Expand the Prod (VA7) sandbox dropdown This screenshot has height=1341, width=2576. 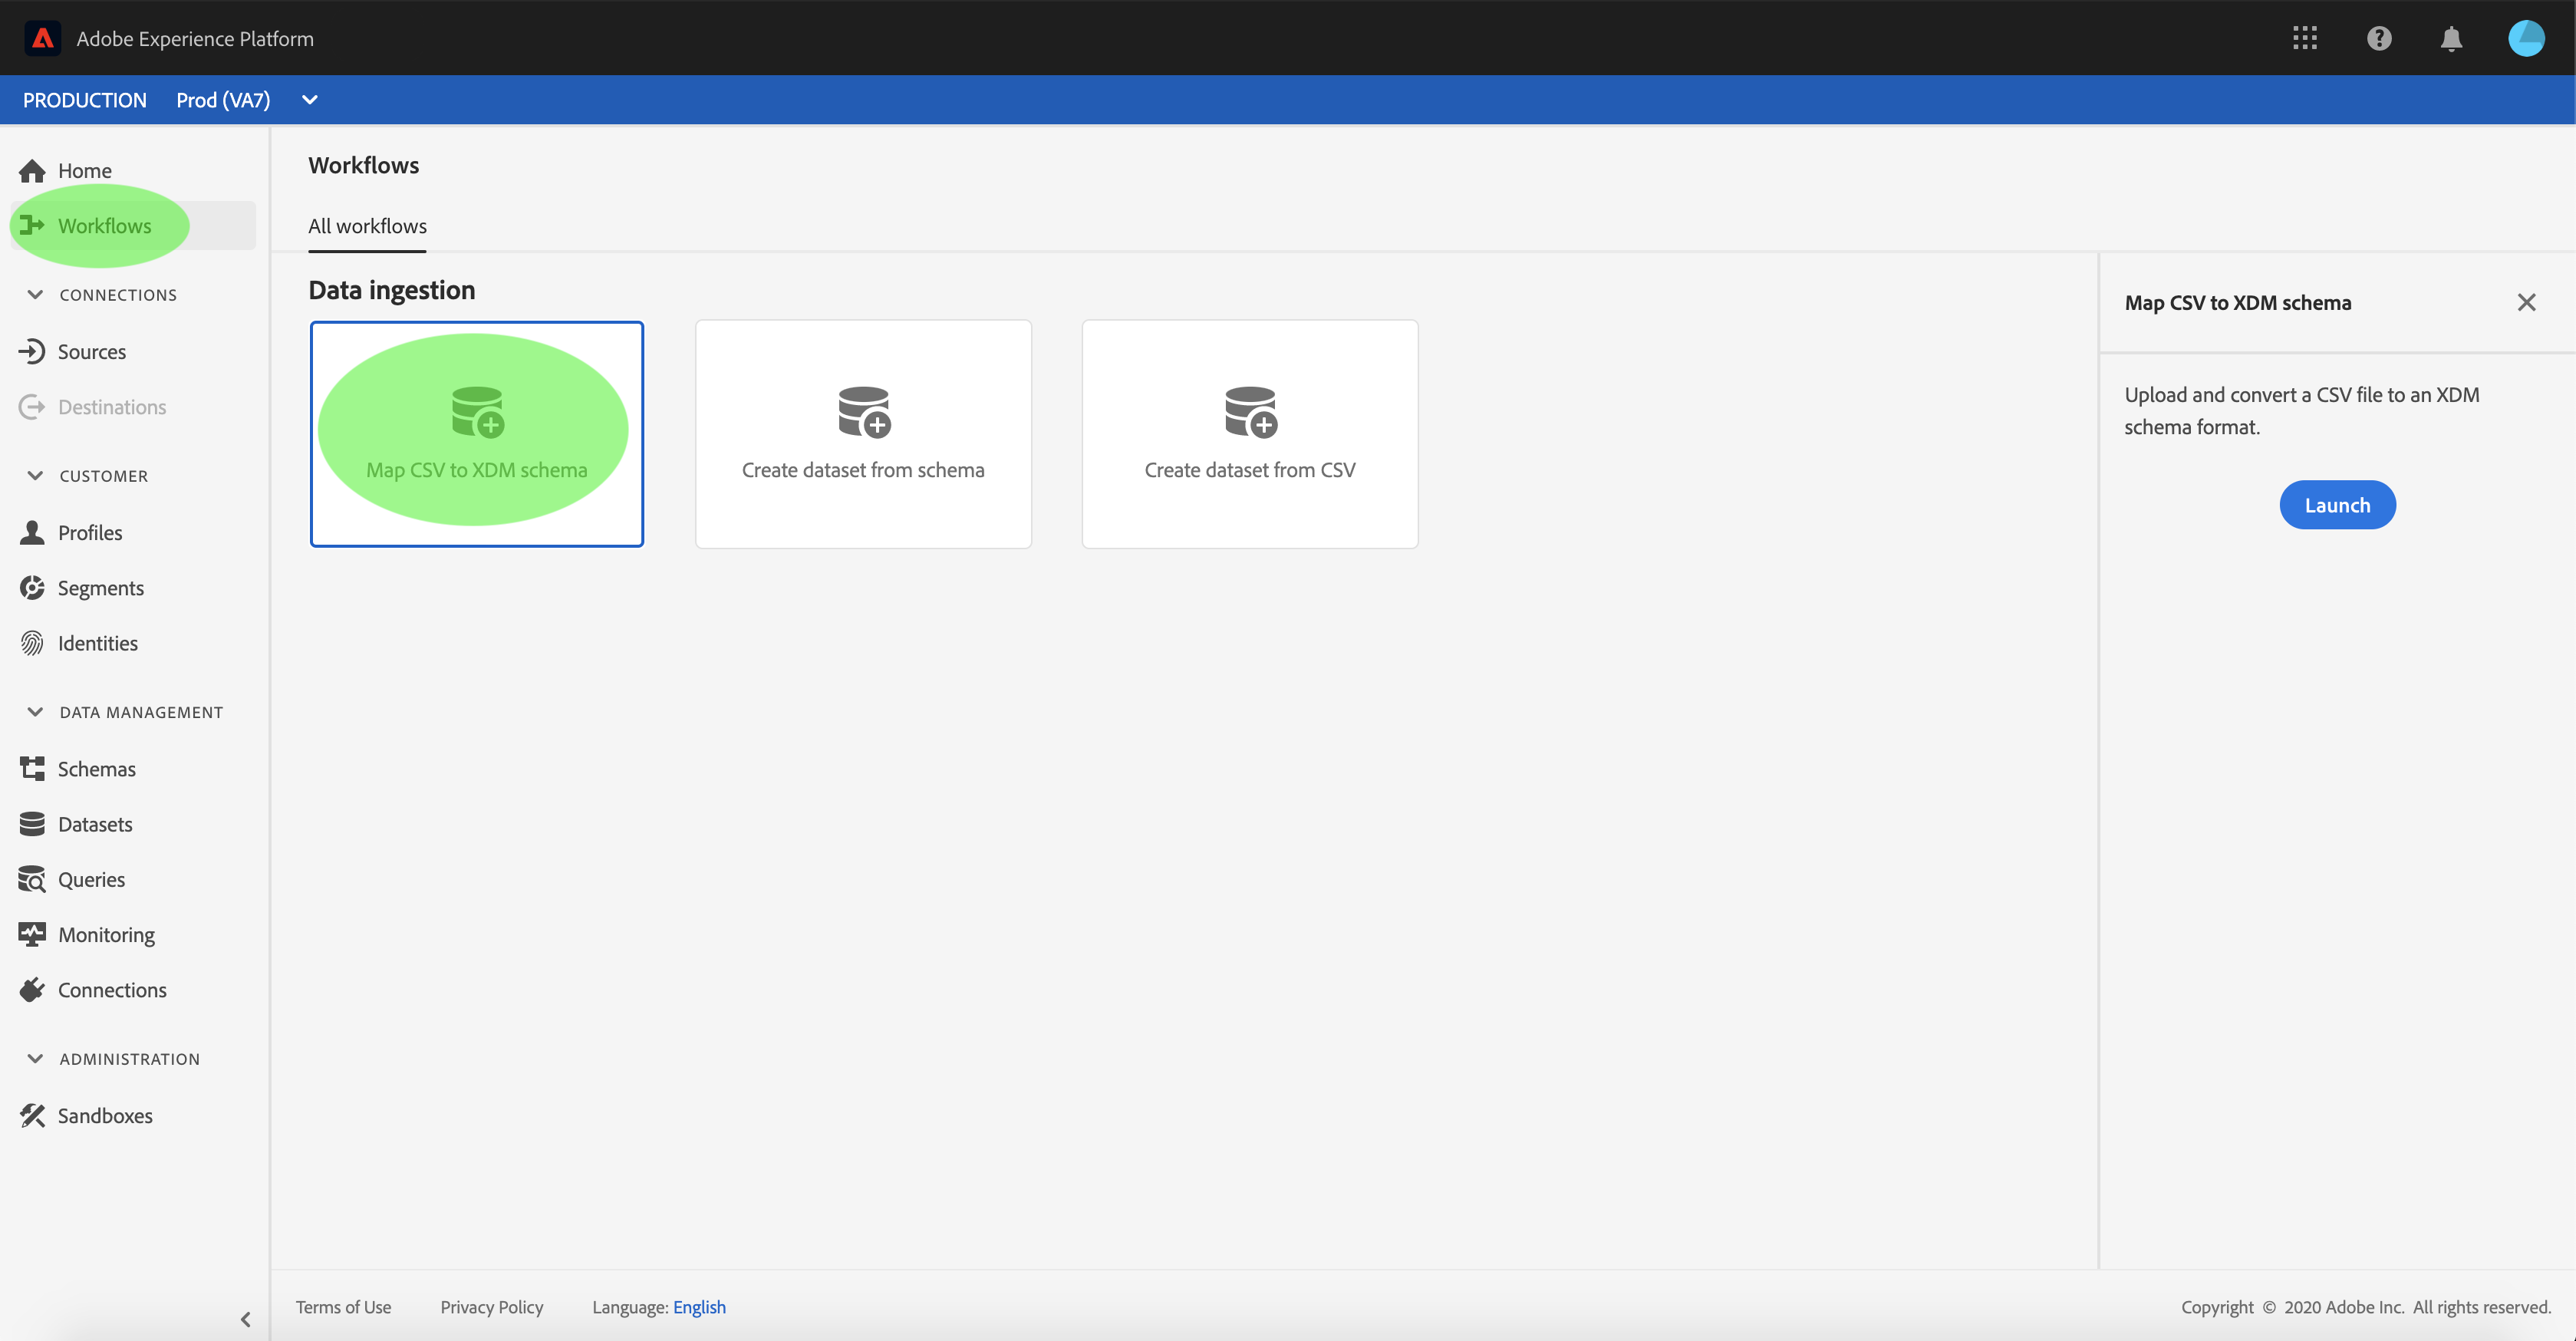pyautogui.click(x=309, y=99)
